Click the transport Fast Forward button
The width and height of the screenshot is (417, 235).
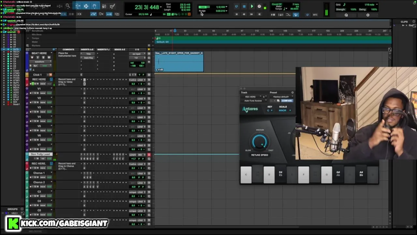pyautogui.click(x=252, y=14)
